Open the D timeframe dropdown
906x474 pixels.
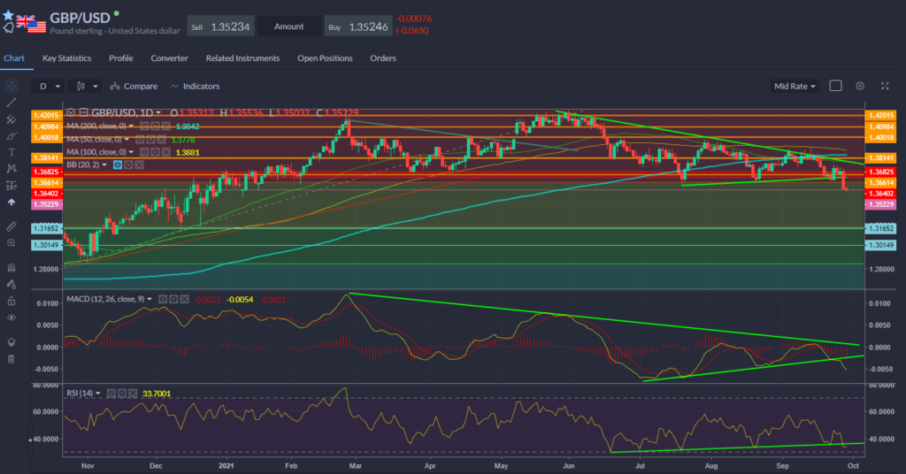coord(49,87)
